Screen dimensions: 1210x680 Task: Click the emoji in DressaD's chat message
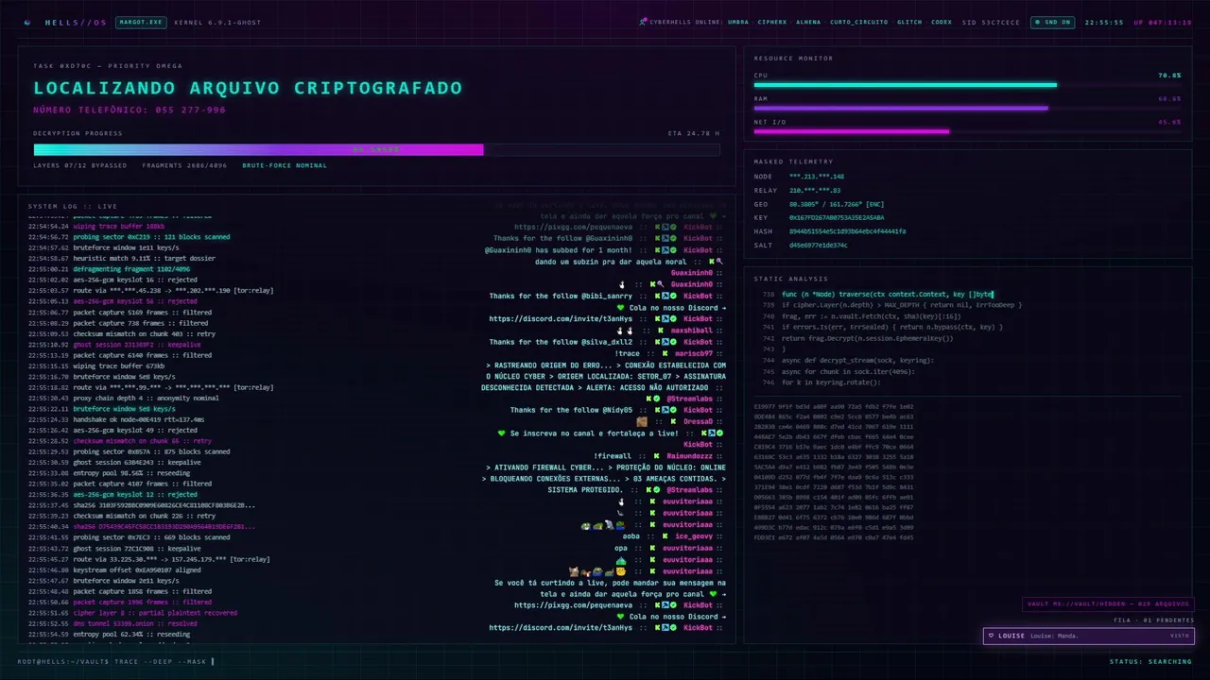642,422
